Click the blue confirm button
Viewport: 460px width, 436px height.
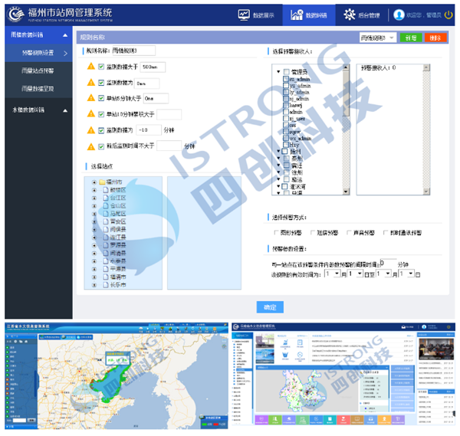pyautogui.click(x=269, y=307)
